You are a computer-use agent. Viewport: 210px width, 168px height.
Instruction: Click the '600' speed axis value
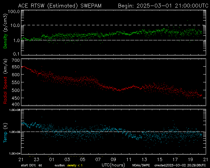click(x=16, y=74)
